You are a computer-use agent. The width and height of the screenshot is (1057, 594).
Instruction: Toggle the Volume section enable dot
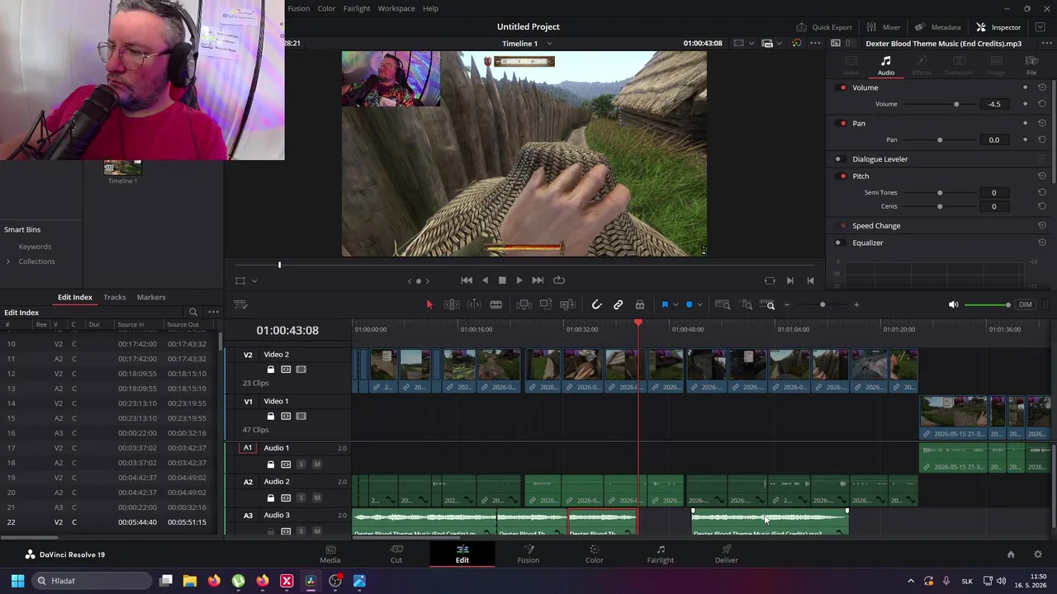(x=843, y=87)
